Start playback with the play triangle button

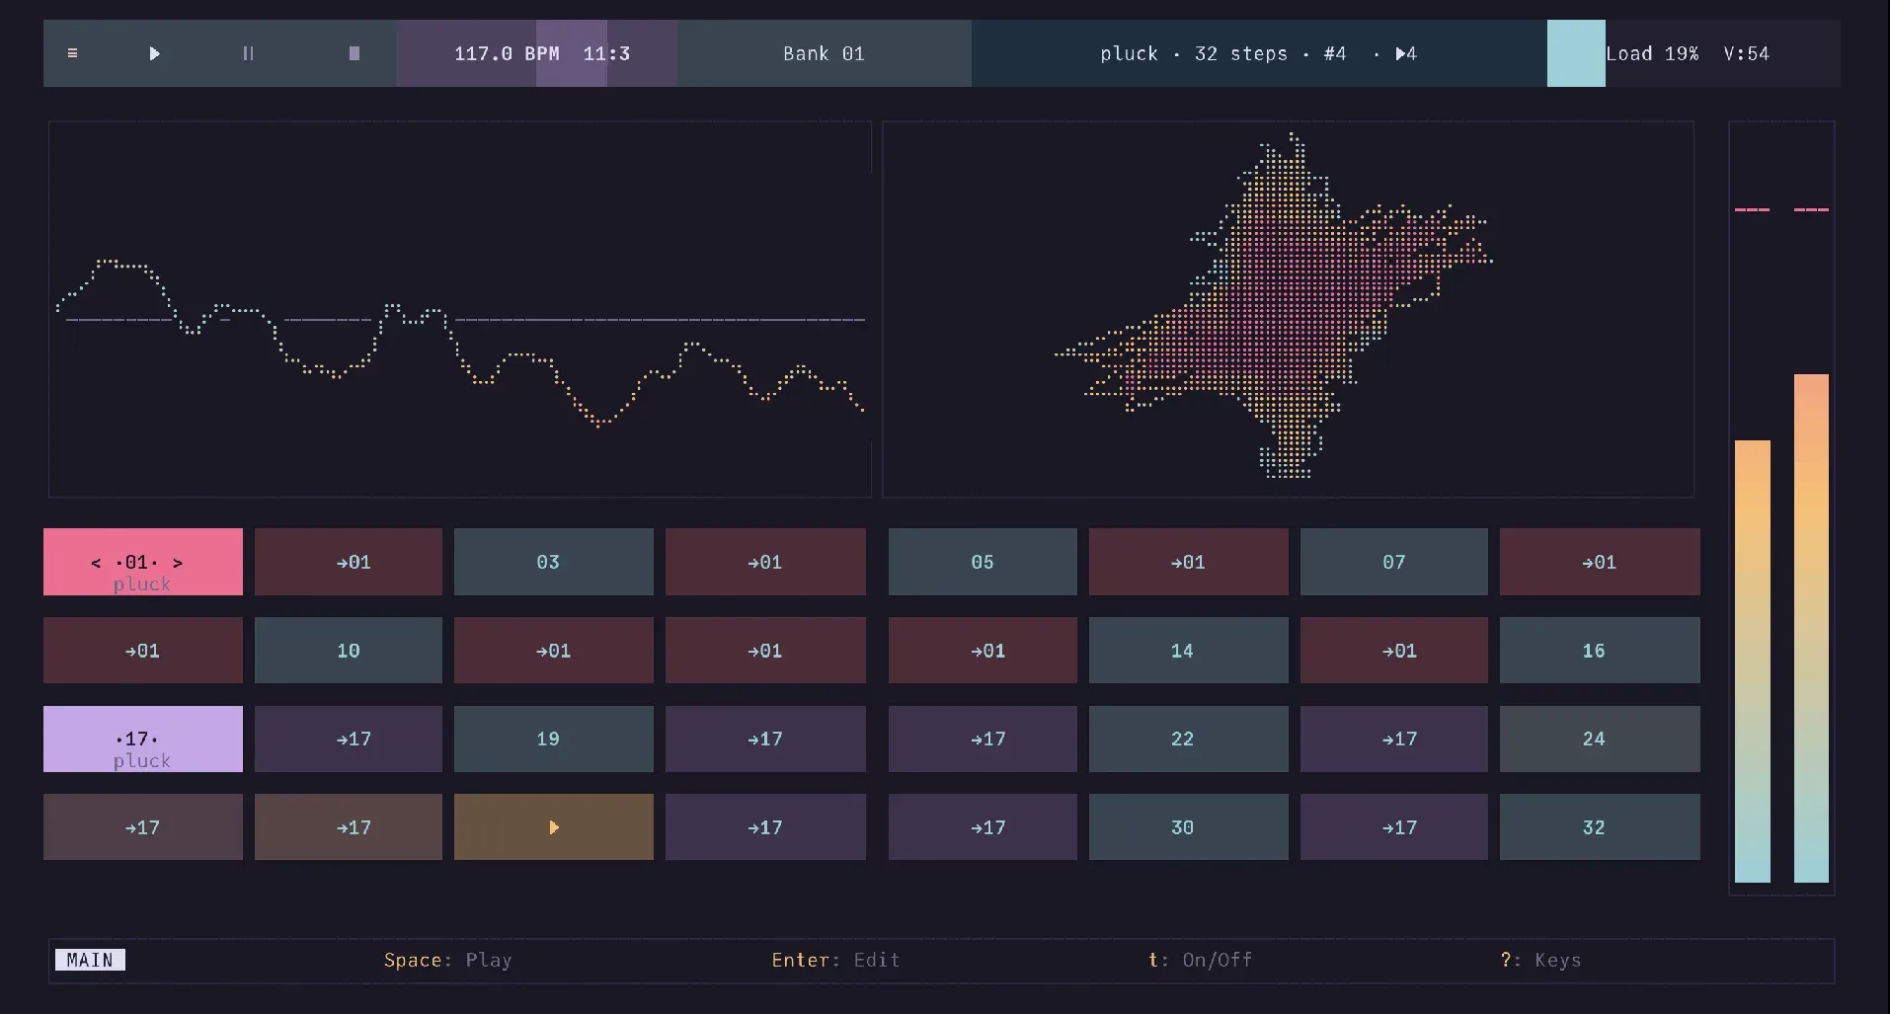[x=154, y=53]
